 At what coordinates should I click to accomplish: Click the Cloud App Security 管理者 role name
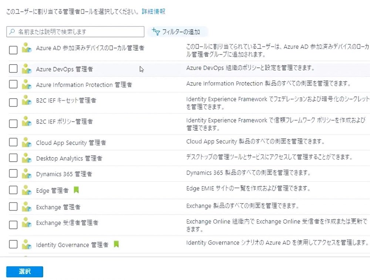coord(71,143)
